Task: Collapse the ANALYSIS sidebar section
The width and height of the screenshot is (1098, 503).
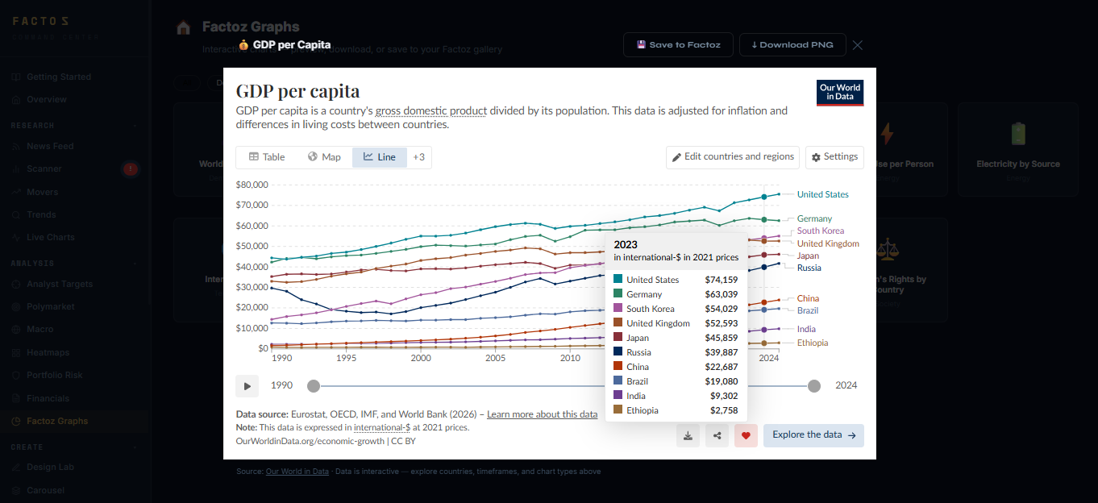Action: point(74,264)
